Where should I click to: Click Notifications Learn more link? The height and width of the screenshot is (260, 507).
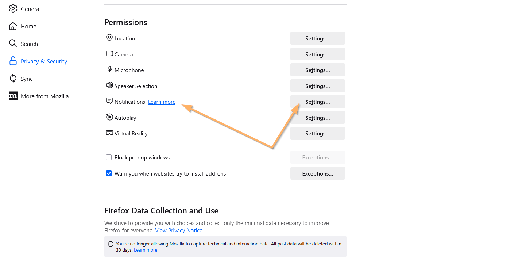point(162,102)
